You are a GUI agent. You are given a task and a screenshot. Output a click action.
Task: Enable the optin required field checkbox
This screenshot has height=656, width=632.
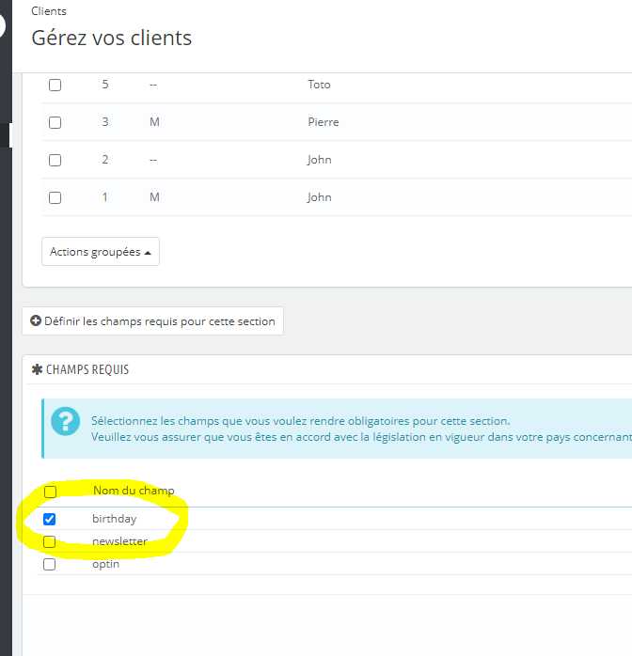click(50, 565)
